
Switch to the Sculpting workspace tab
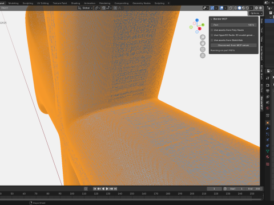tap(28, 3)
